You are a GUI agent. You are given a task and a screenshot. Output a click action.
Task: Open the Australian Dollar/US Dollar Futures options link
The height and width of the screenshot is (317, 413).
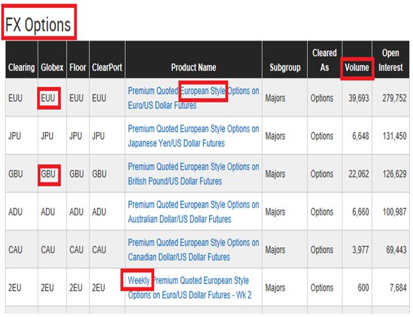pyautogui.click(x=194, y=212)
